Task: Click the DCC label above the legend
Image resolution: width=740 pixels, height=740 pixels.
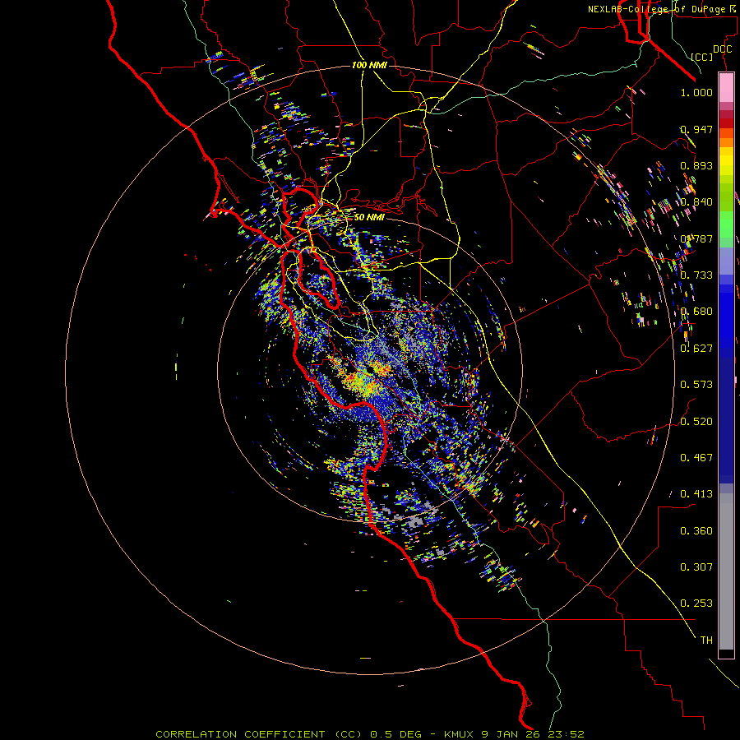Action: point(722,49)
